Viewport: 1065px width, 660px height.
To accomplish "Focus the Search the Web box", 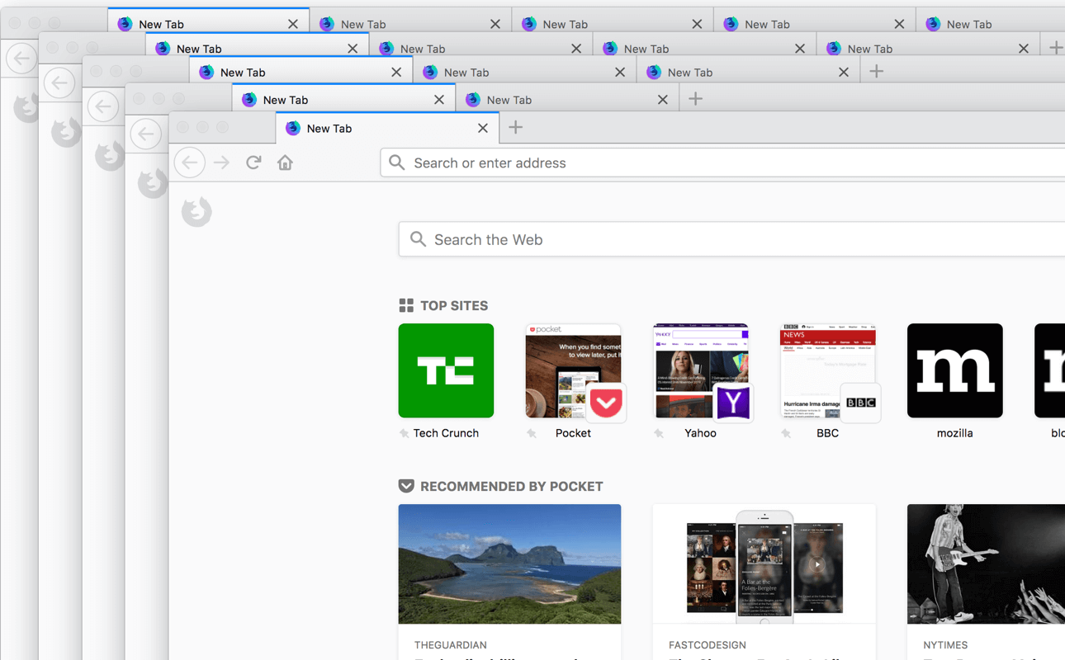I will coord(731,239).
